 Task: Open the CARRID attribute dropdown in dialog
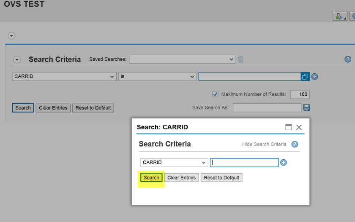[174, 163]
